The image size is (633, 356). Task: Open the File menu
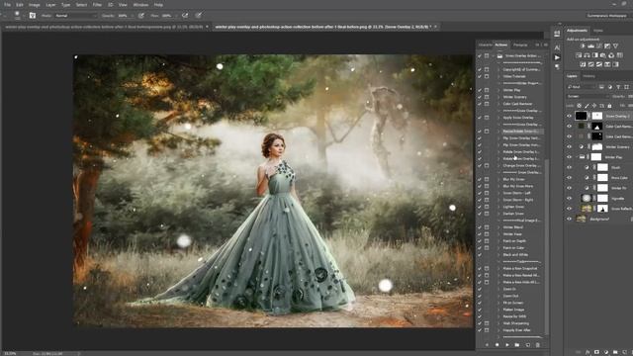7,5
